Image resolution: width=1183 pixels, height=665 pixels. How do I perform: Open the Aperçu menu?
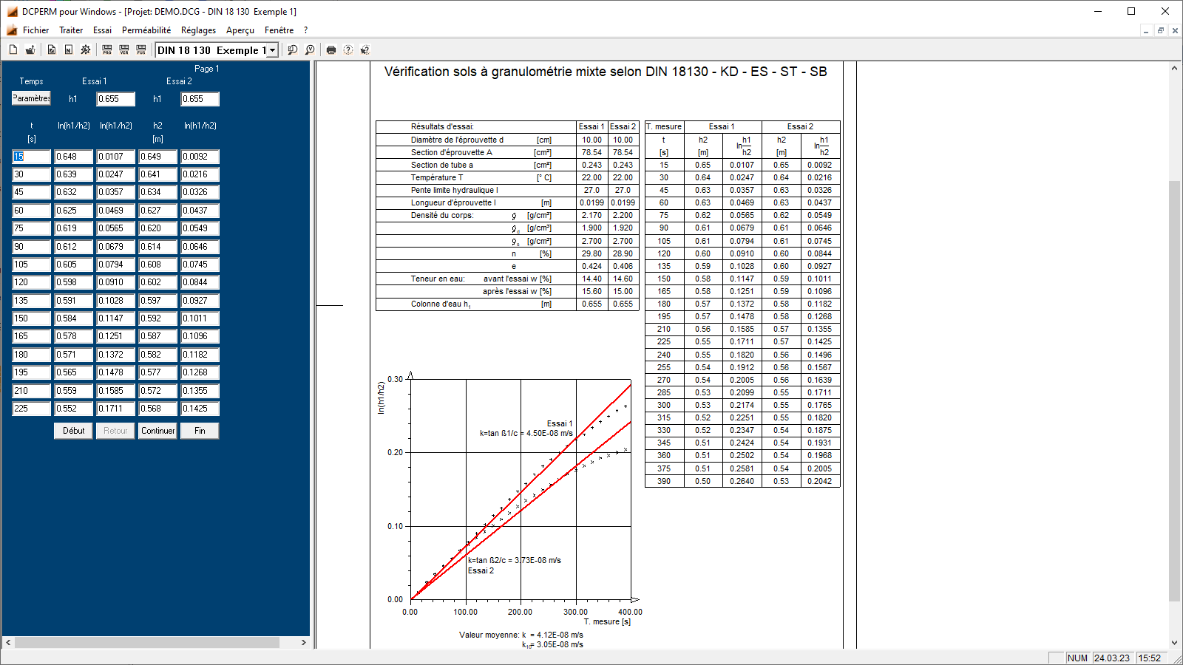click(x=240, y=30)
